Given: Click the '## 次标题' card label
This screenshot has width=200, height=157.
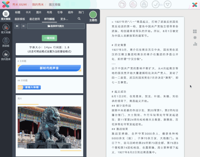Looking at the screenshot, I should click(23, 80).
